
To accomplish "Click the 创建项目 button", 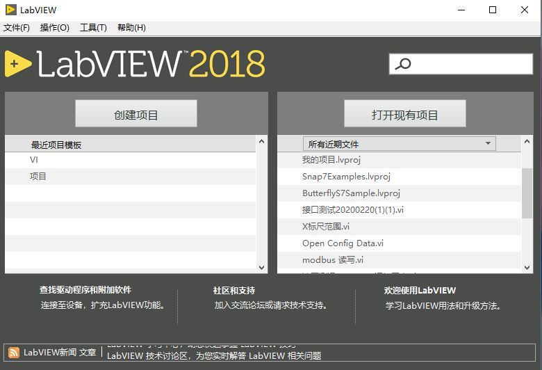I will coord(136,113).
